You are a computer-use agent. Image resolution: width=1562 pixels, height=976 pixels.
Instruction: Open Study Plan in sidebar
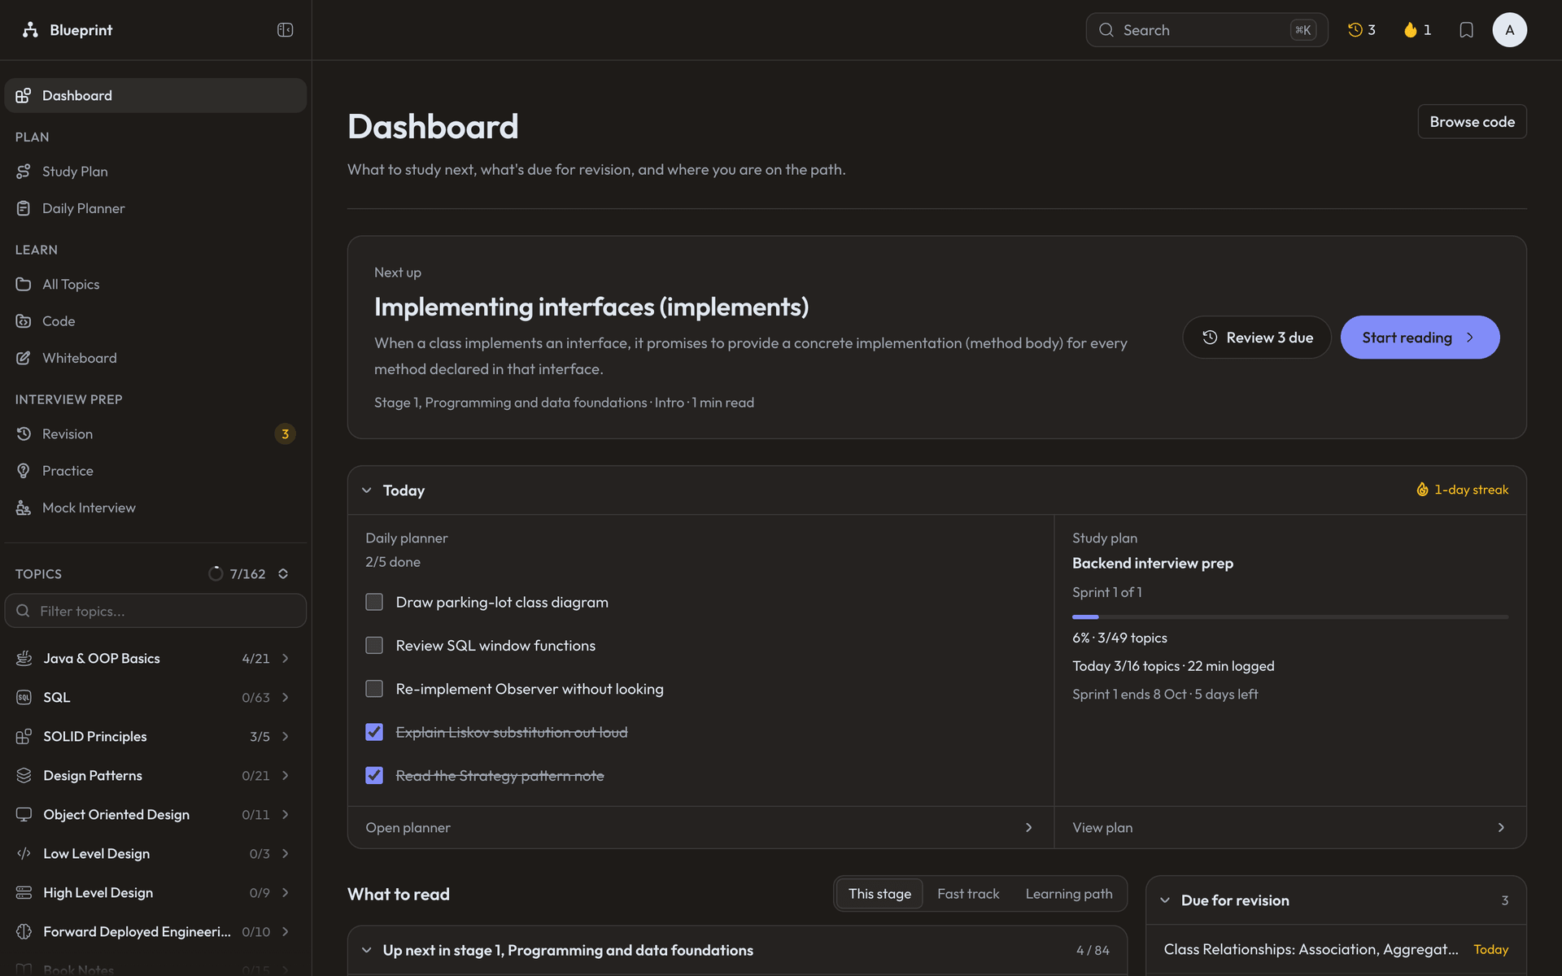click(x=155, y=172)
